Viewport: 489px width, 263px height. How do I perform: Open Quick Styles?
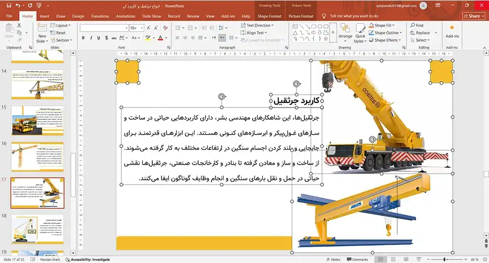point(360,33)
